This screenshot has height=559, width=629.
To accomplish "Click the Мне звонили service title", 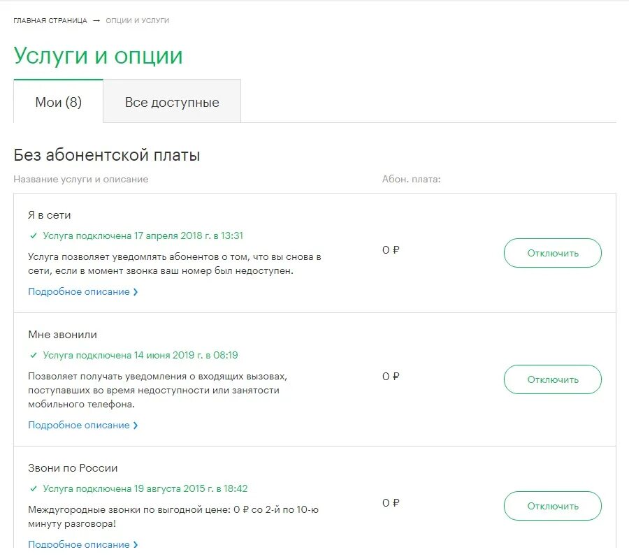I will click(63, 335).
